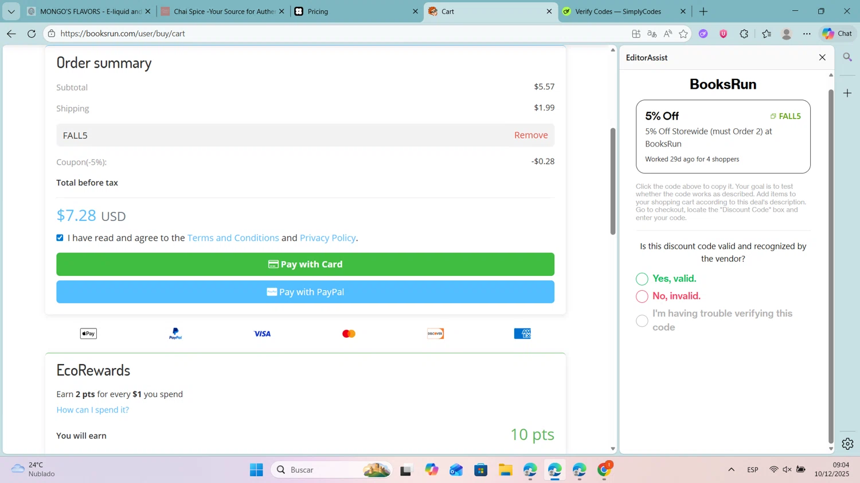Open File Explorer from the taskbar

pos(505,470)
